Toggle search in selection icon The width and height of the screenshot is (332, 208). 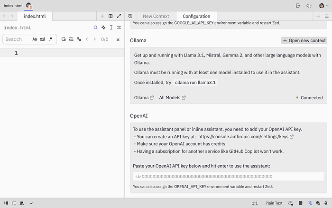point(79,39)
